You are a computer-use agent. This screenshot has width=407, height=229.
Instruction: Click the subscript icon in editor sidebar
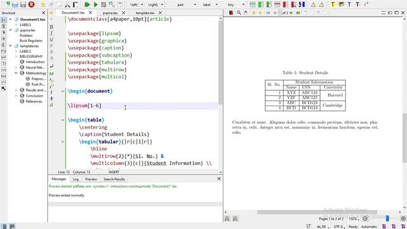coord(52,80)
